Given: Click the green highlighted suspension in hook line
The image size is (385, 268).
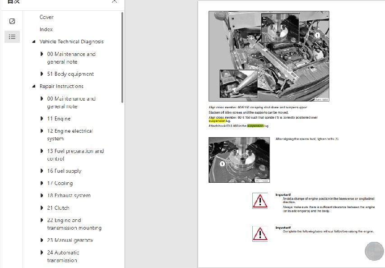Looking at the screenshot, I should [x=255, y=126].
